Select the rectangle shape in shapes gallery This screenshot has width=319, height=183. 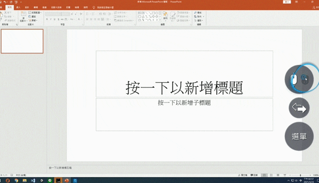(153, 13)
